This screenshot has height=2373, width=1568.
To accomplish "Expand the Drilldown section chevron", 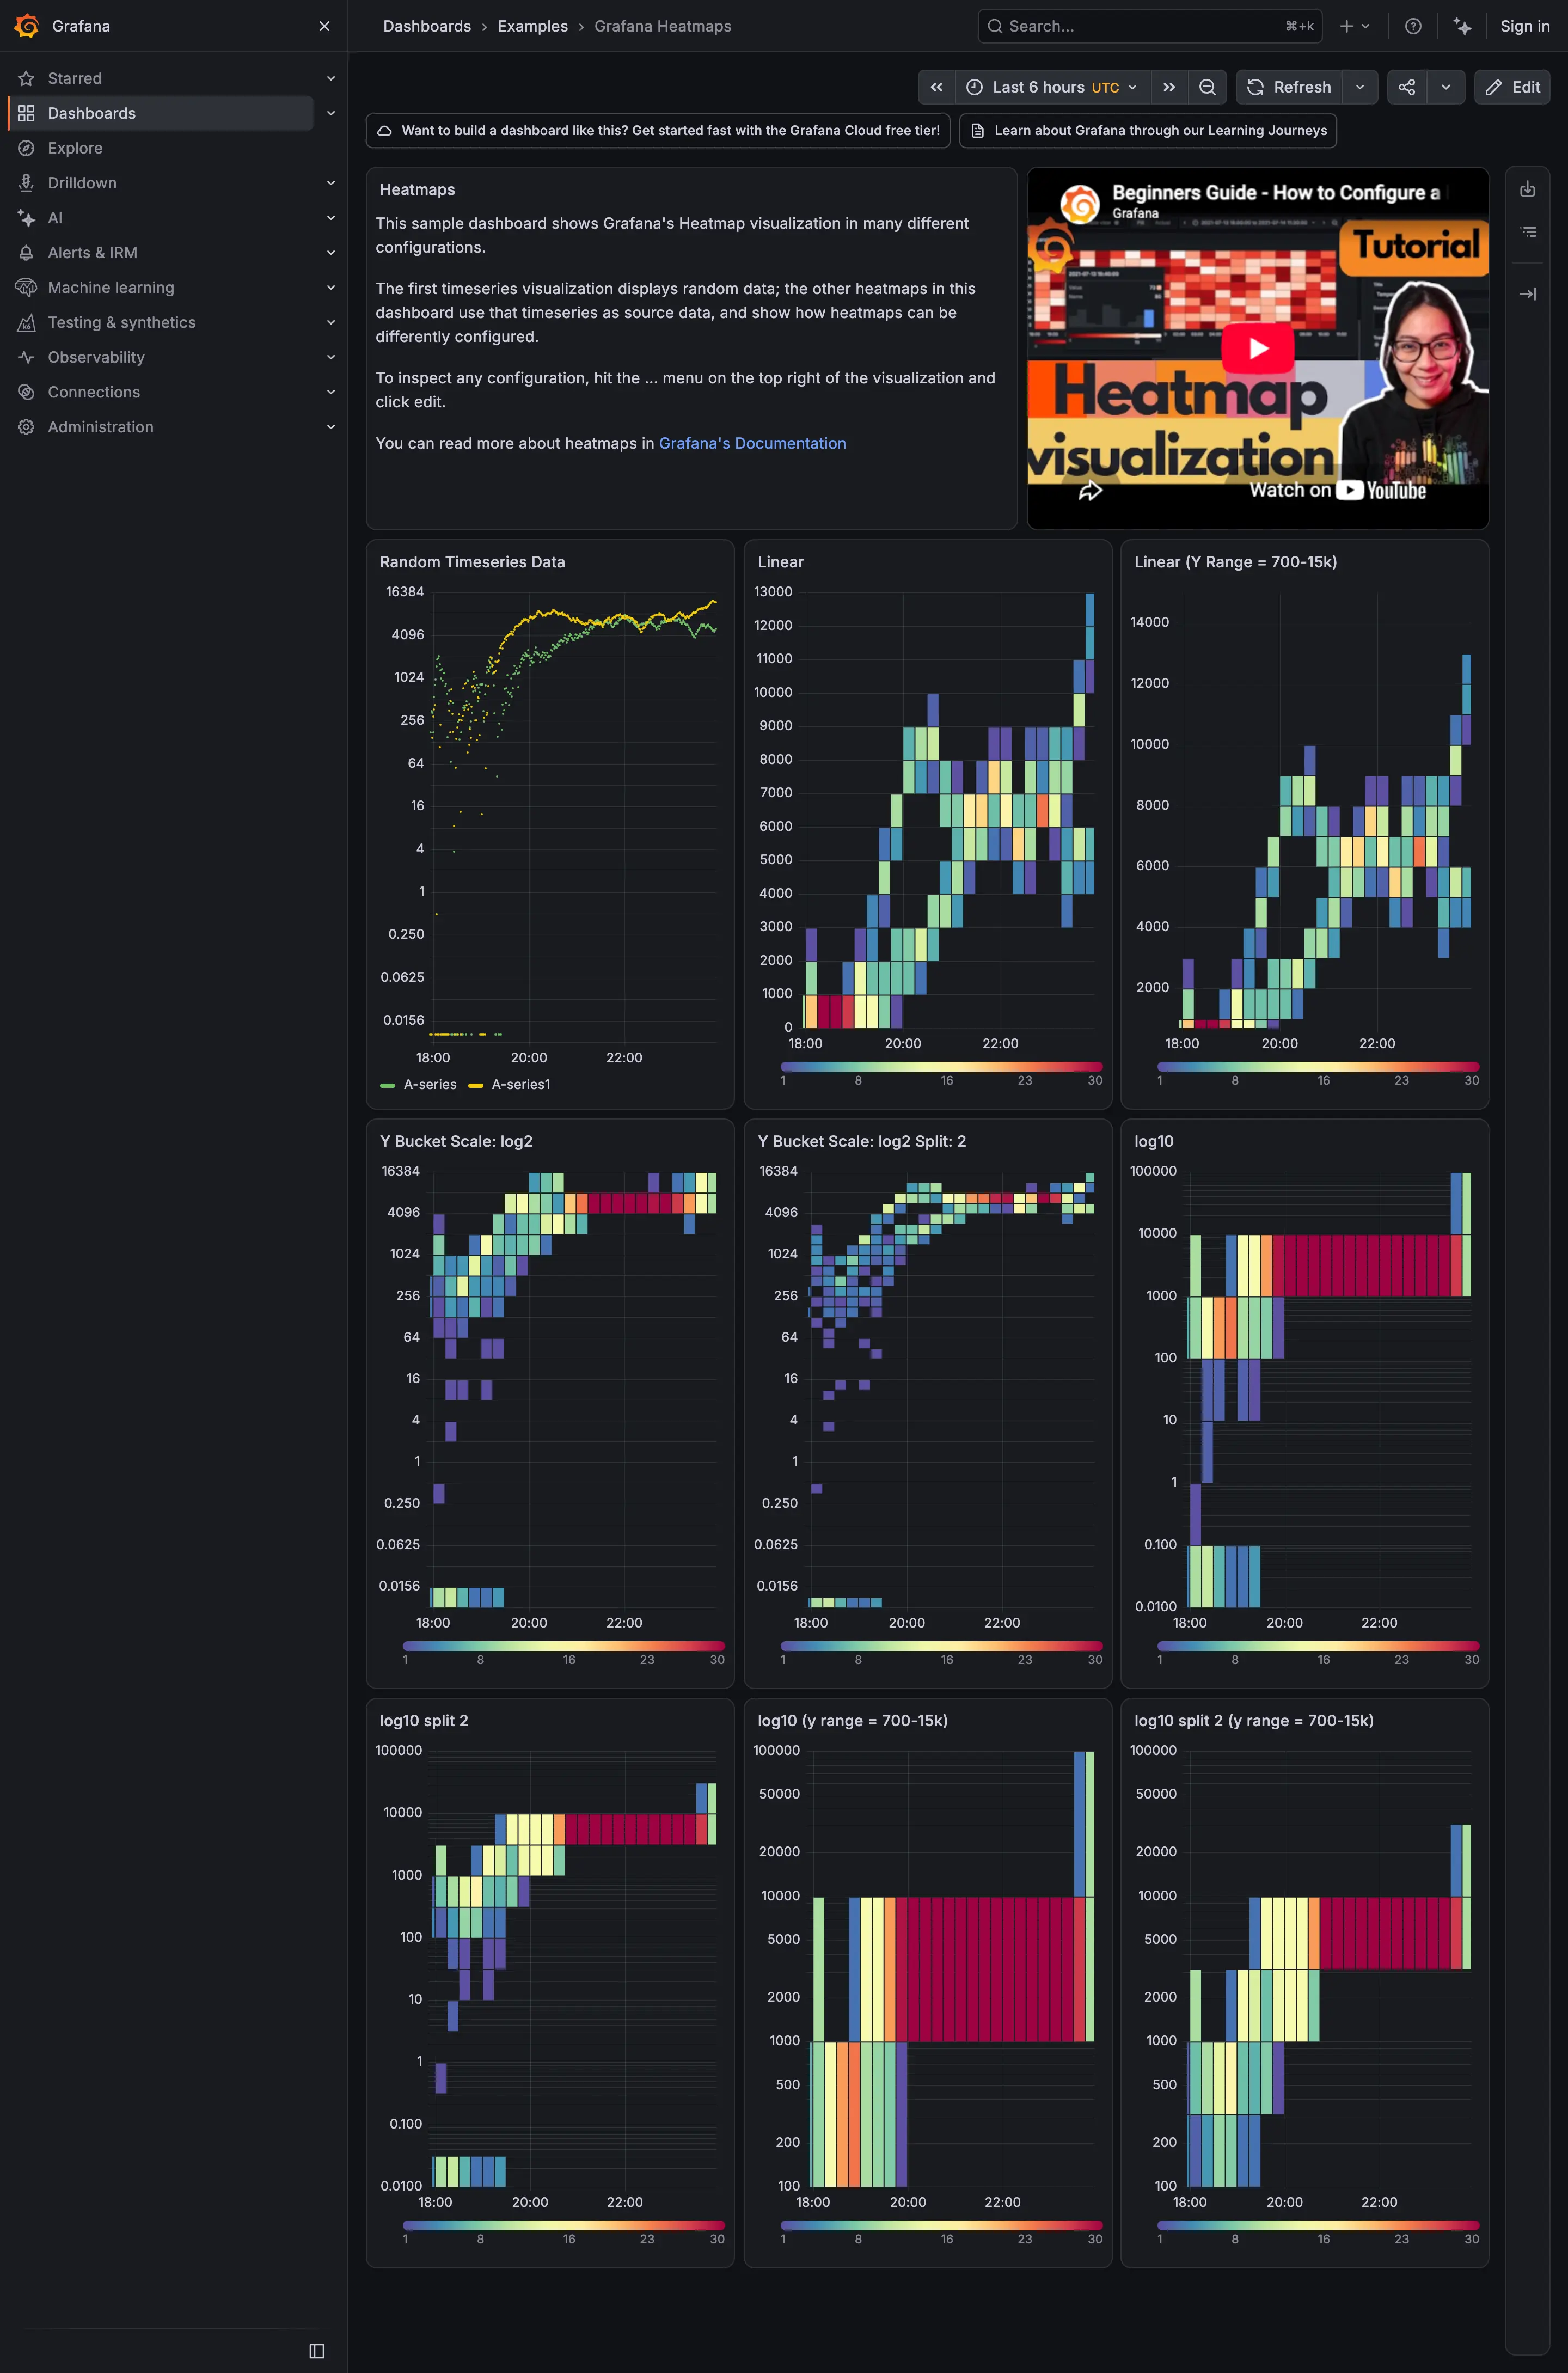I will click(331, 183).
